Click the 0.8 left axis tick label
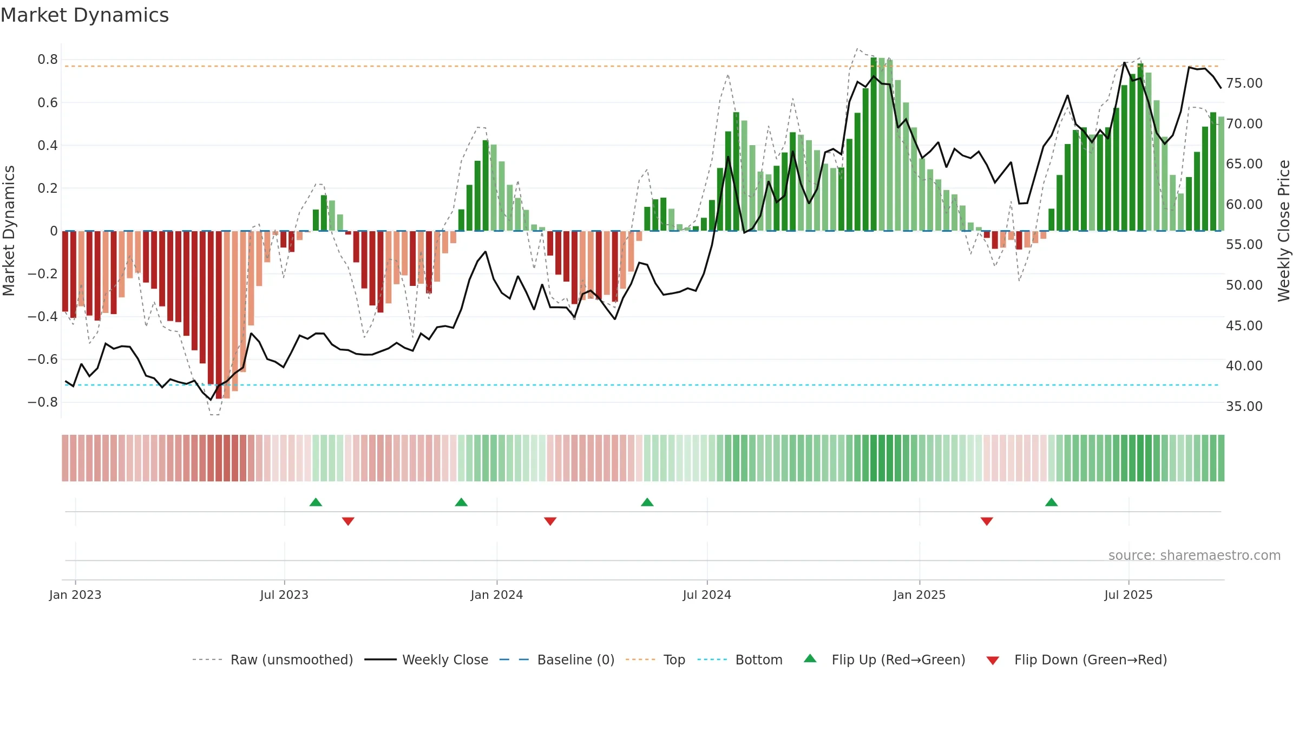 (x=48, y=59)
